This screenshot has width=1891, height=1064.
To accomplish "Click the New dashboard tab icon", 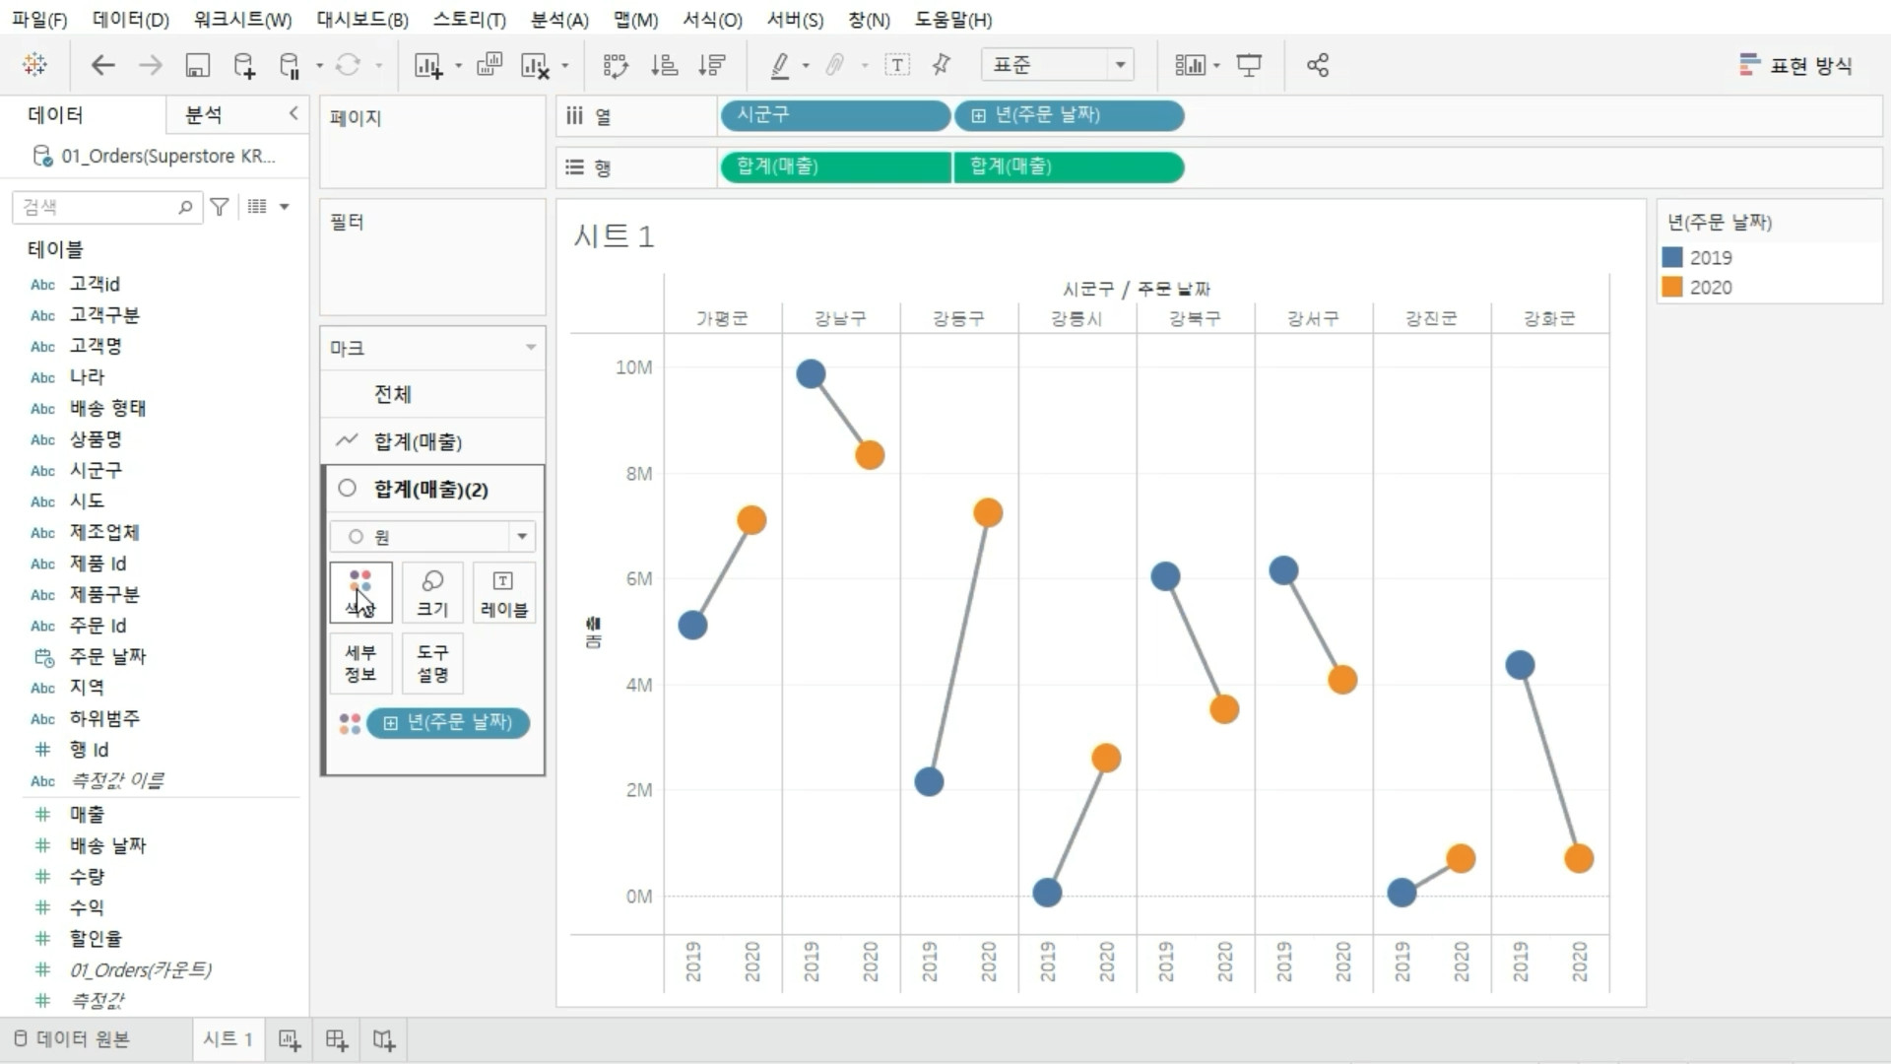I will pyautogui.click(x=337, y=1040).
